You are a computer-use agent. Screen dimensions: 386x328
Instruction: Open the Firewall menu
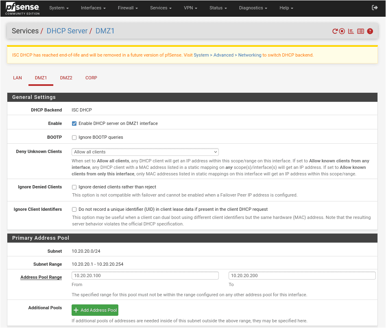pyautogui.click(x=128, y=8)
